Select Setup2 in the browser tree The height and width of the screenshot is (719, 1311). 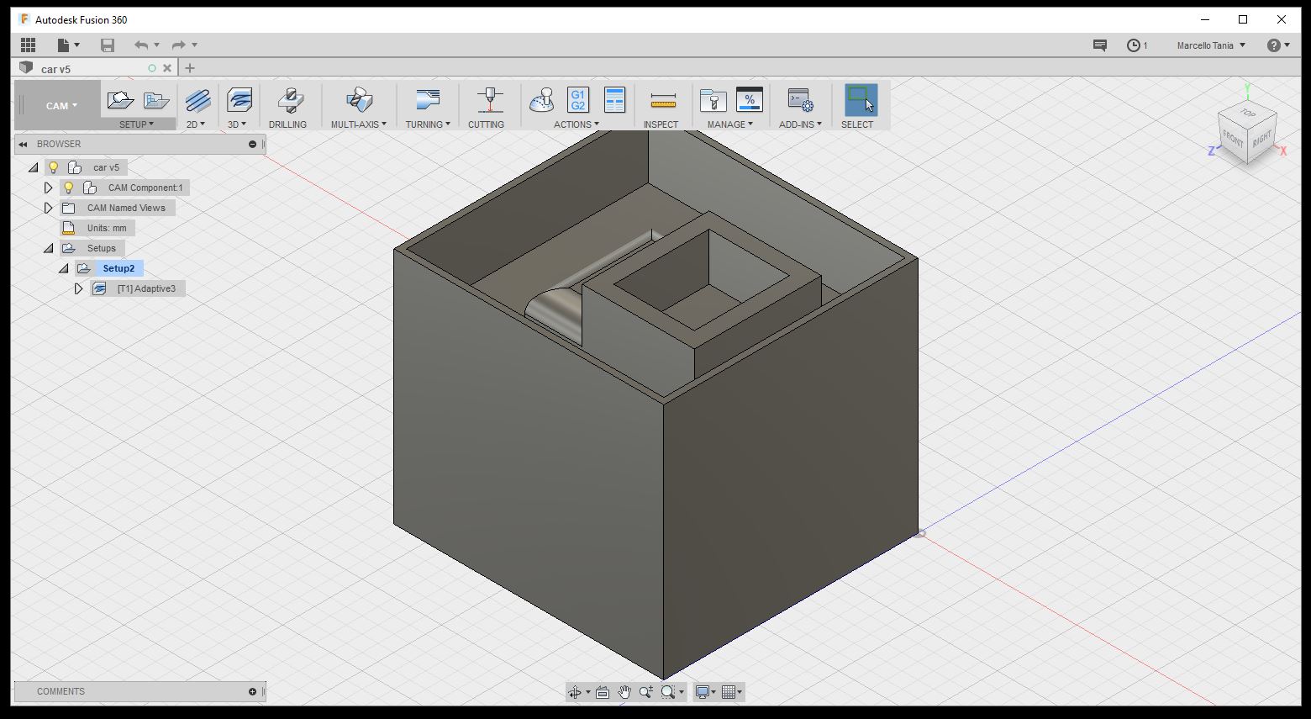point(118,268)
